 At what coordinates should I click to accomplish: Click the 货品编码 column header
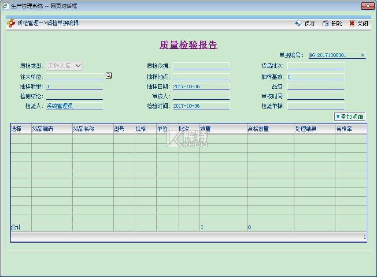tap(52, 129)
